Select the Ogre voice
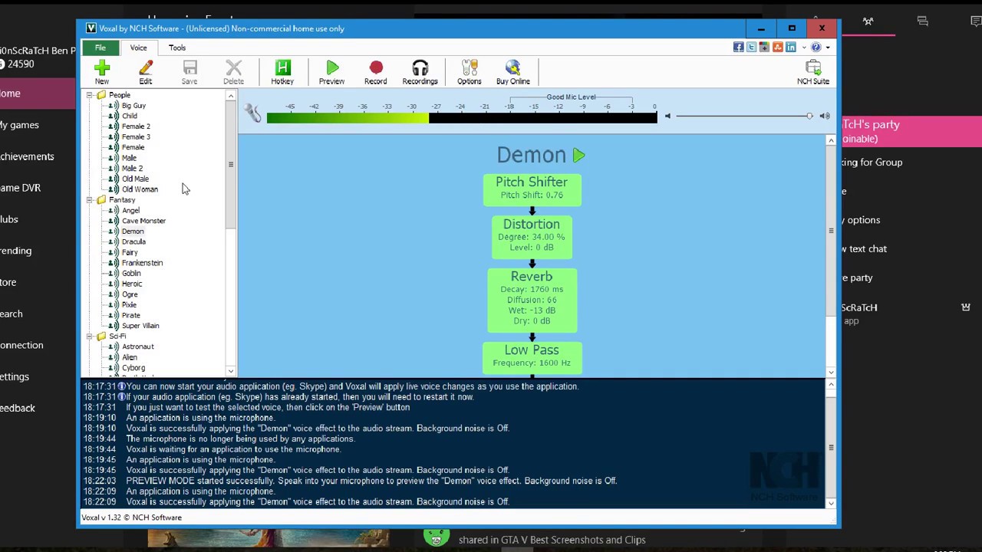982x552 pixels. 130,294
